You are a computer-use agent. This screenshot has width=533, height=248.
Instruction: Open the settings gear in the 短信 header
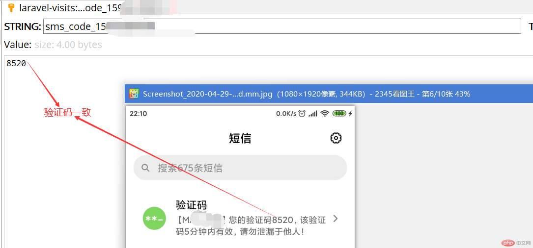coord(336,138)
